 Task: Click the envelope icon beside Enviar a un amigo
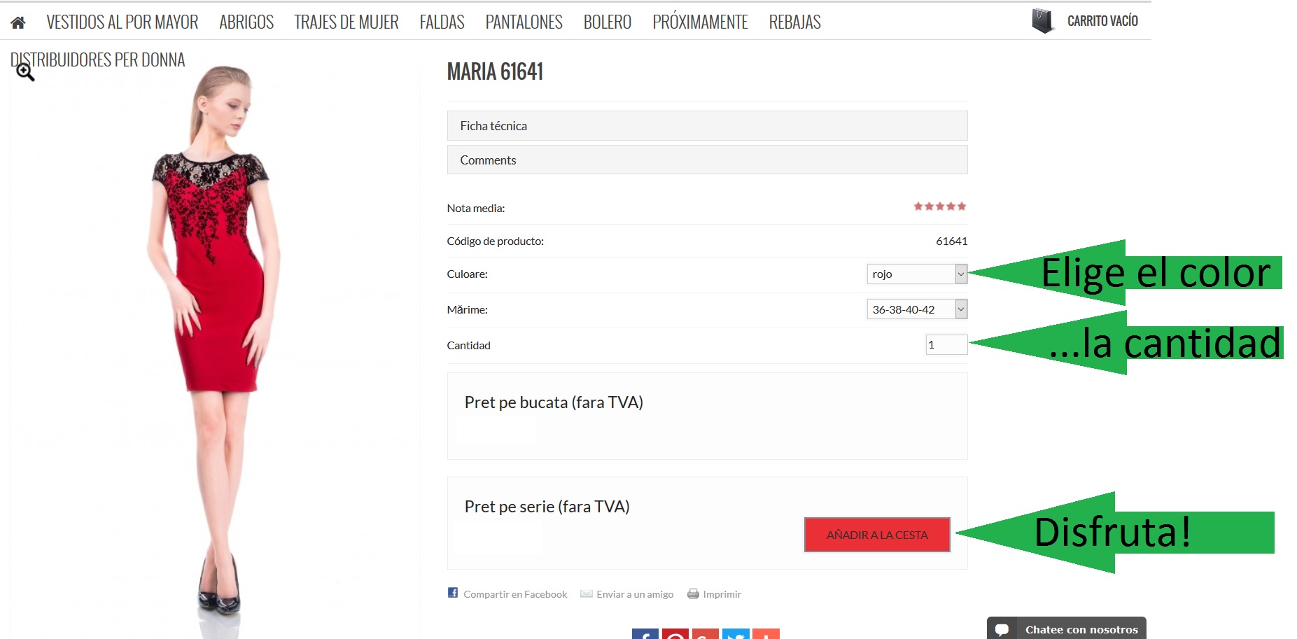[x=587, y=594]
